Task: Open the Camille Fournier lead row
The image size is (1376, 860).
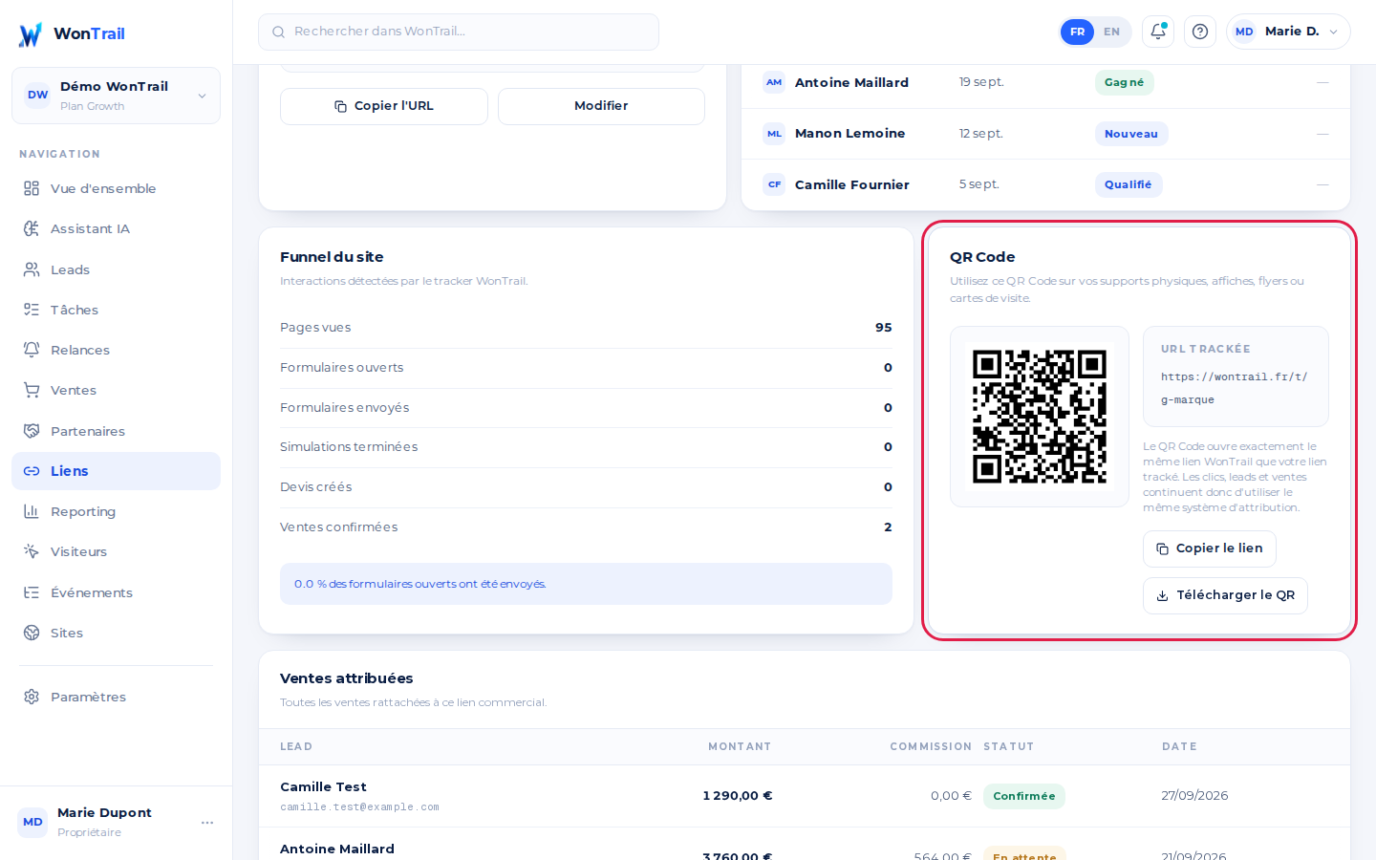Action: coord(1045,184)
